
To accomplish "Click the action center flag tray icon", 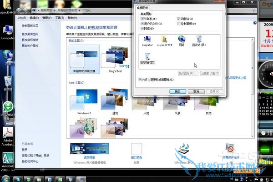I will coord(256,179).
